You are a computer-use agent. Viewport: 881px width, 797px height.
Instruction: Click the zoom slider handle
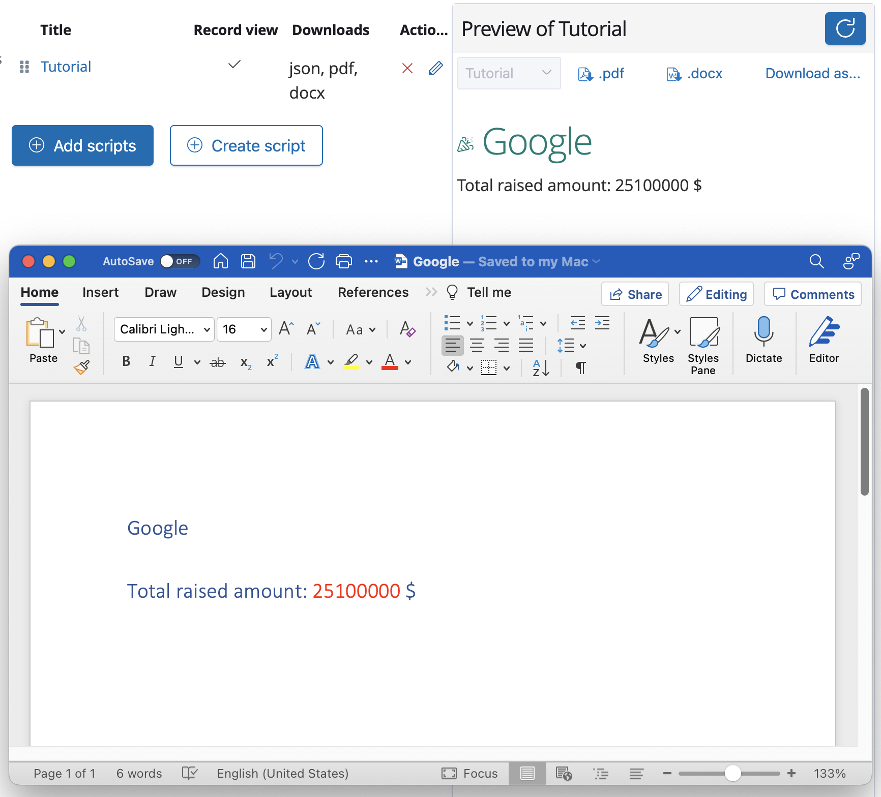[732, 773]
